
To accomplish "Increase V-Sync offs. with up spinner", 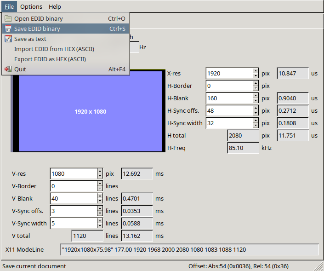I will click(x=100, y=208).
